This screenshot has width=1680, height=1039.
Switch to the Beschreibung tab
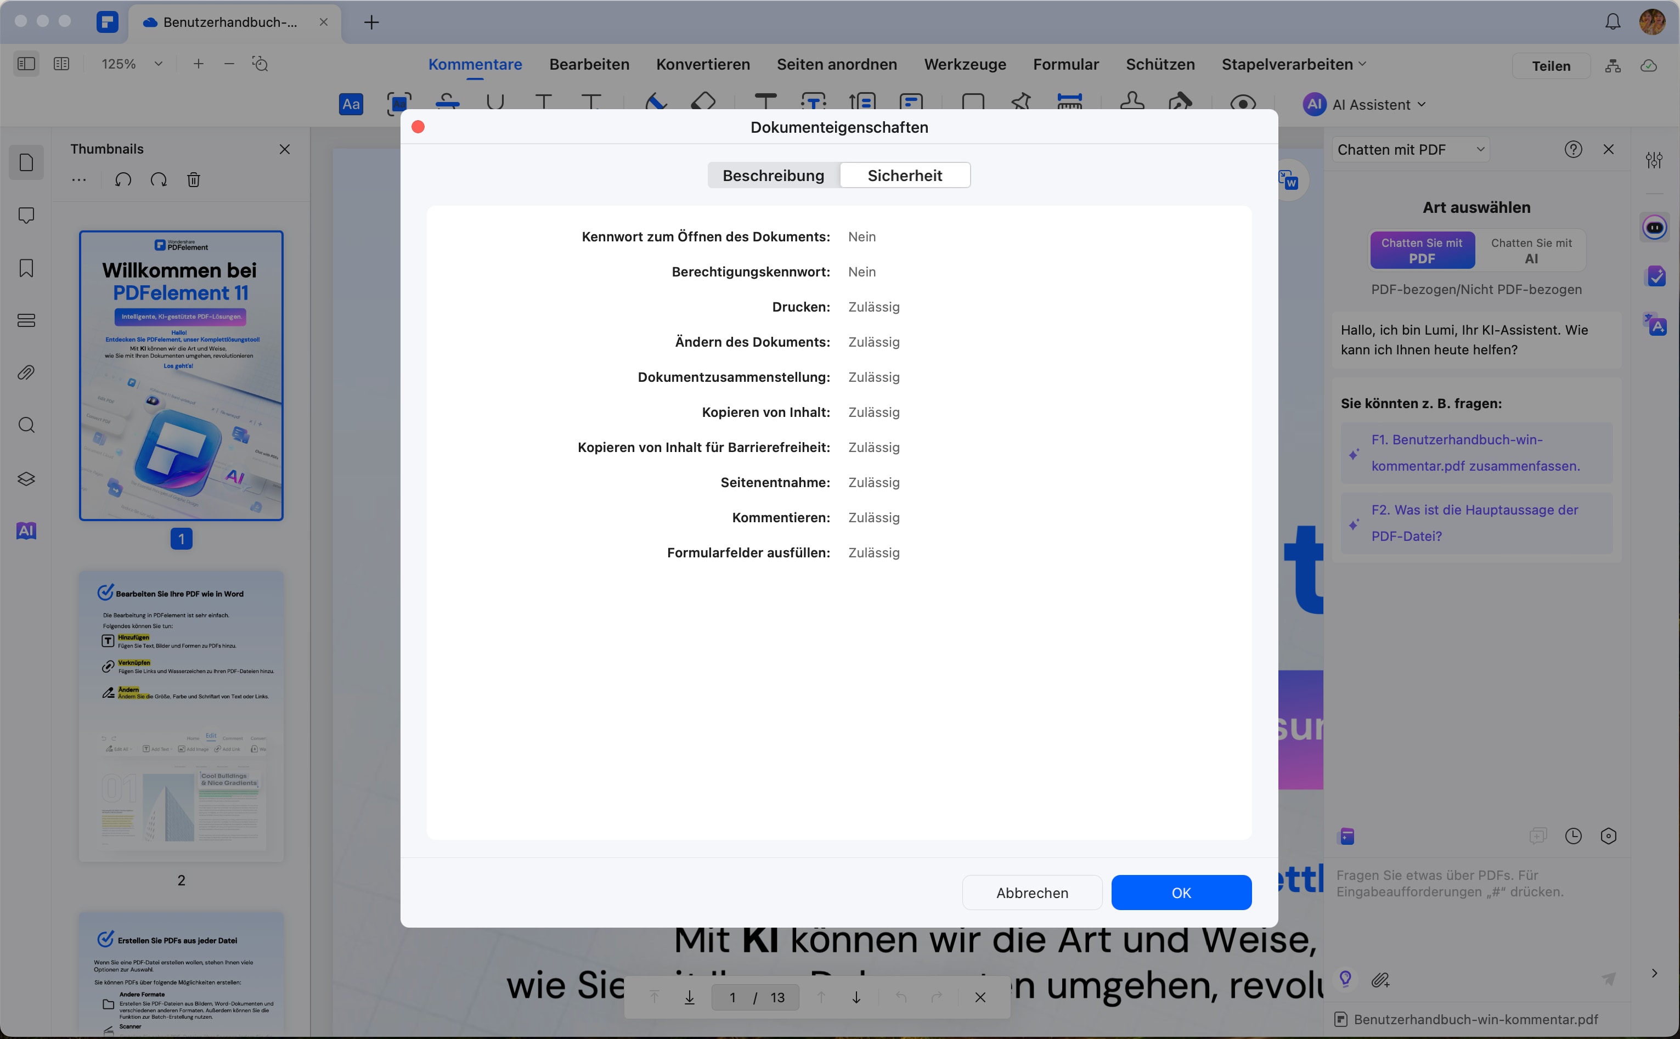coord(773,175)
